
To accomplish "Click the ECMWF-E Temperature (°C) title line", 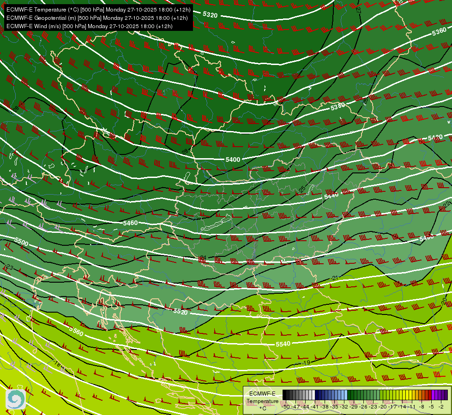I will pyautogui.click(x=98, y=10).
